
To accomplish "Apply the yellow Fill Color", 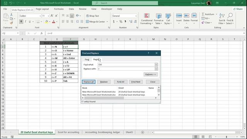I will (x=46, y=22).
